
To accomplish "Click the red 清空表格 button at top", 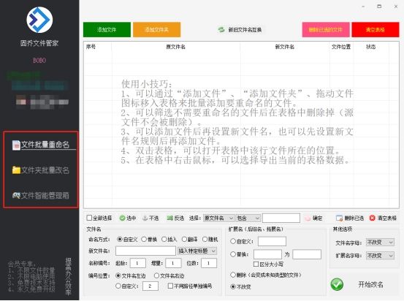I will click(376, 30).
